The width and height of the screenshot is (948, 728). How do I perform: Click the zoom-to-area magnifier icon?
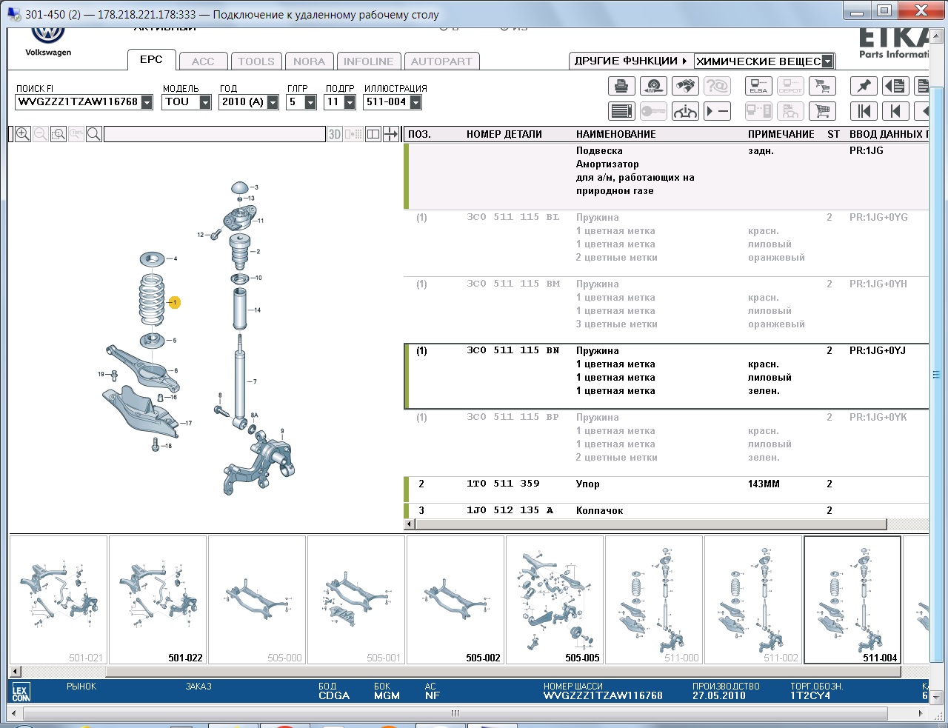[x=59, y=134]
